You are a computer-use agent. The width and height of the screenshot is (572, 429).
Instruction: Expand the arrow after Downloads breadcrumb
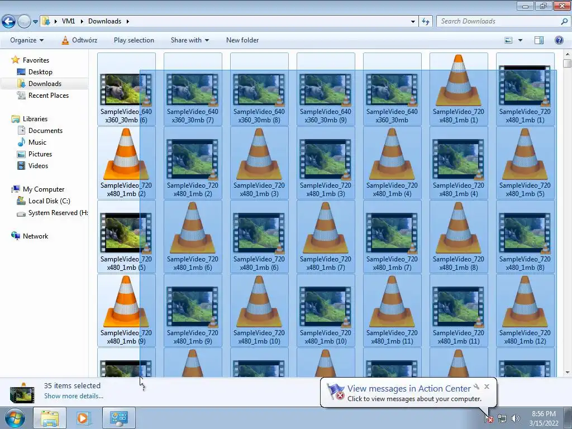point(128,21)
